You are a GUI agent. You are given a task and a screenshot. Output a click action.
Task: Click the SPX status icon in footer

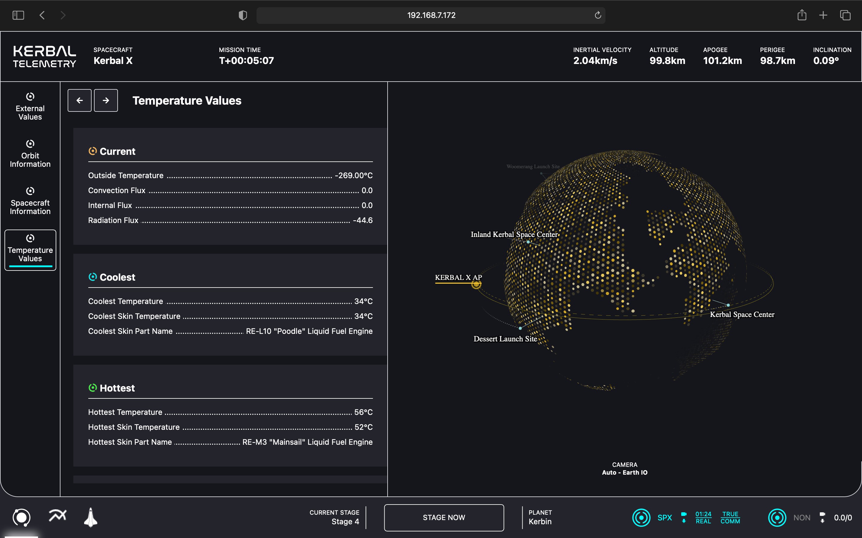tap(641, 517)
